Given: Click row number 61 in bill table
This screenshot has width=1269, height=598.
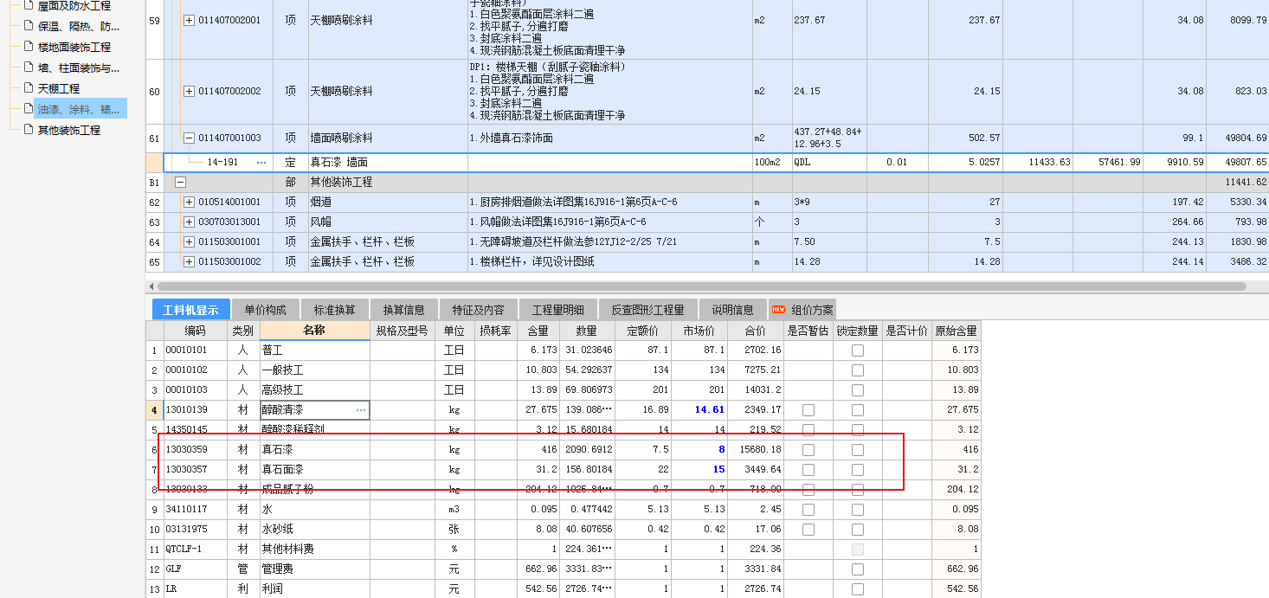Looking at the screenshot, I should coord(154,138).
